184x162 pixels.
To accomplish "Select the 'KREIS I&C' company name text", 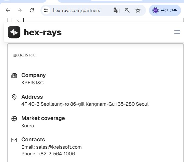I will tap(32, 83).
